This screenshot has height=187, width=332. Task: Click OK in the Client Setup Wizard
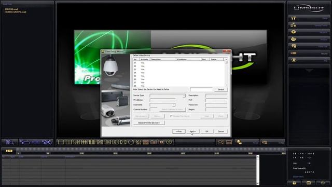206,131
